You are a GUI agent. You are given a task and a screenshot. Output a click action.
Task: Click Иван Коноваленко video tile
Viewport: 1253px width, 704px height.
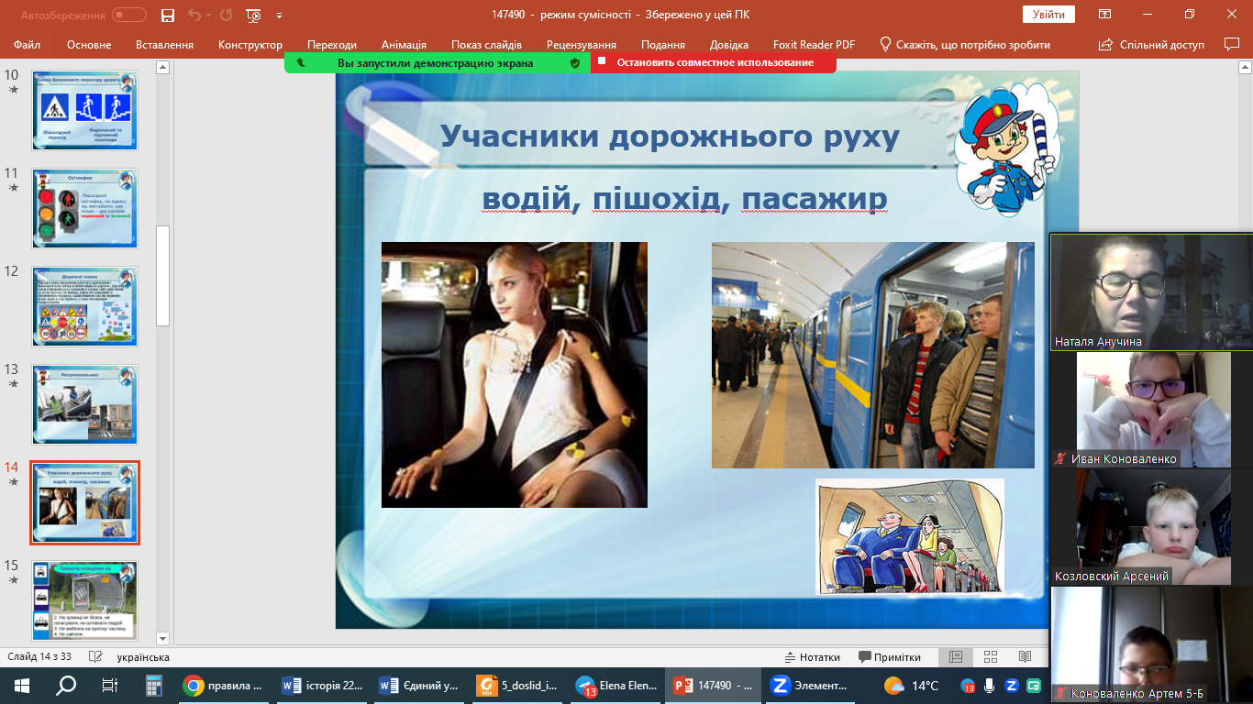tap(1151, 409)
